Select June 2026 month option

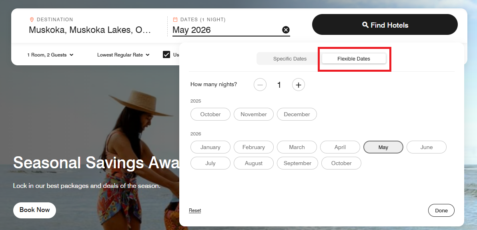(426, 147)
